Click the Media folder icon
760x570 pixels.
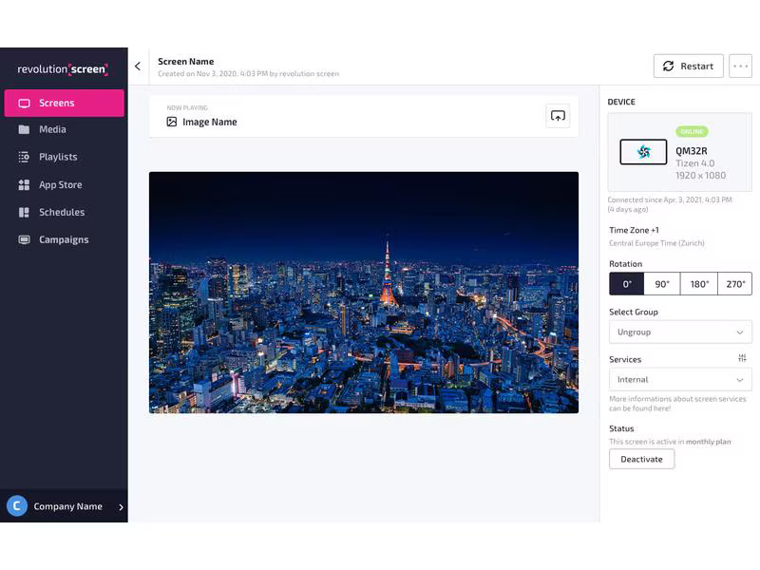24,129
